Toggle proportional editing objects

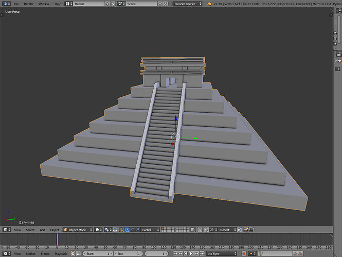point(200,230)
